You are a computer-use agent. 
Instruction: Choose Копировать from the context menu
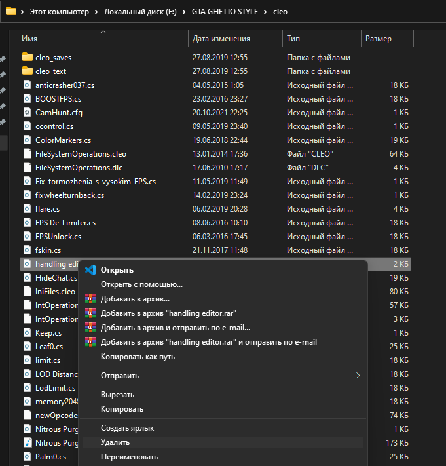pyautogui.click(x=223, y=409)
